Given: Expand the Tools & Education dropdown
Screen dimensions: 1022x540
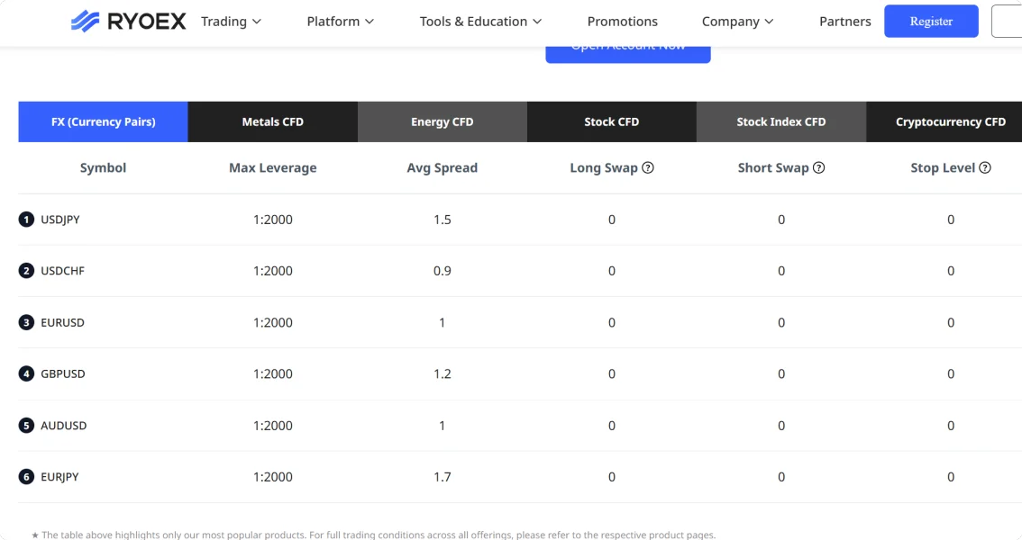Looking at the screenshot, I should coord(480,22).
